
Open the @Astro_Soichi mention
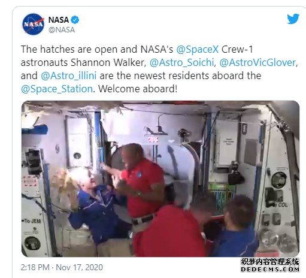click(x=181, y=62)
